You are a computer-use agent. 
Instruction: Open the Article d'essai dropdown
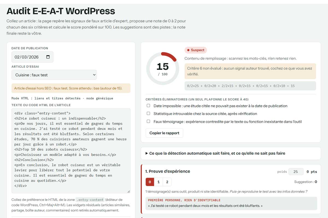point(54,75)
